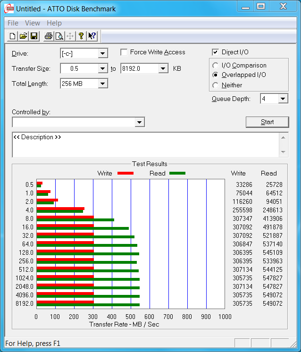Click the Save floppy disk icon

pyautogui.click(x=34, y=36)
